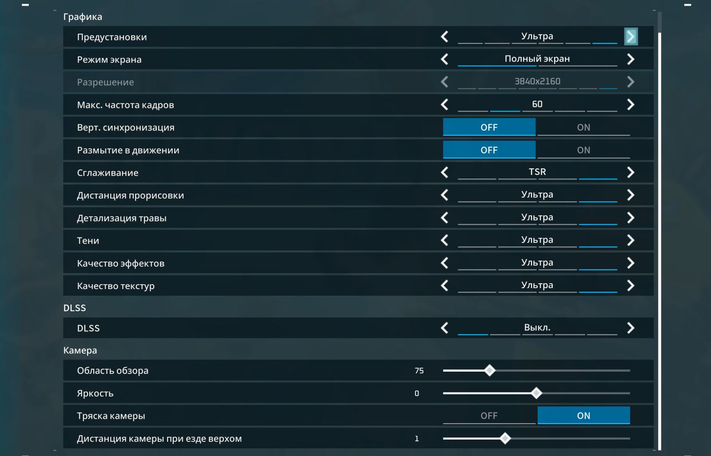The height and width of the screenshot is (456, 711).
Task: Click the Дистанция камеры value 1
Action: [417, 438]
